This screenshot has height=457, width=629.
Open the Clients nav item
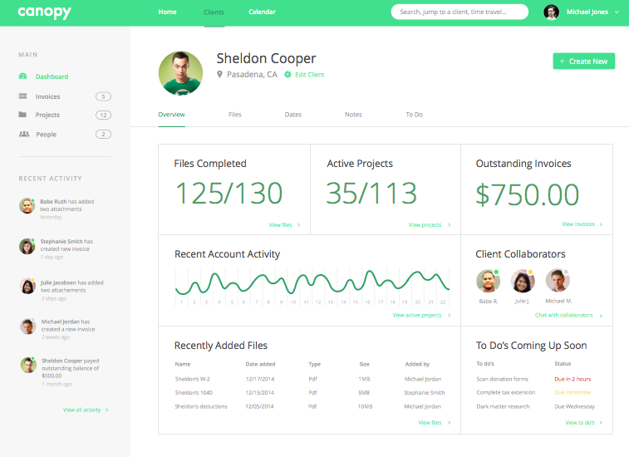(x=214, y=12)
